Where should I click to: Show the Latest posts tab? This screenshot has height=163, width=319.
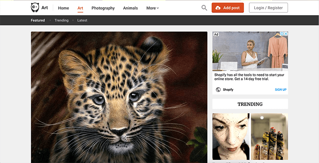click(82, 20)
